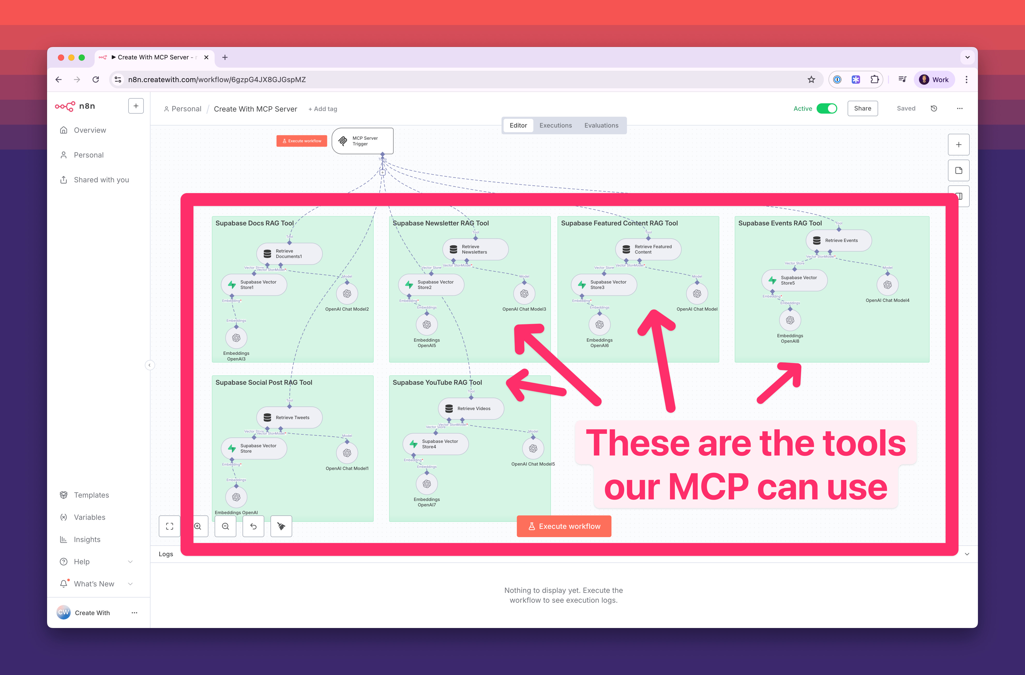Expand What's New section
Screen dimensions: 1025x675
130,584
